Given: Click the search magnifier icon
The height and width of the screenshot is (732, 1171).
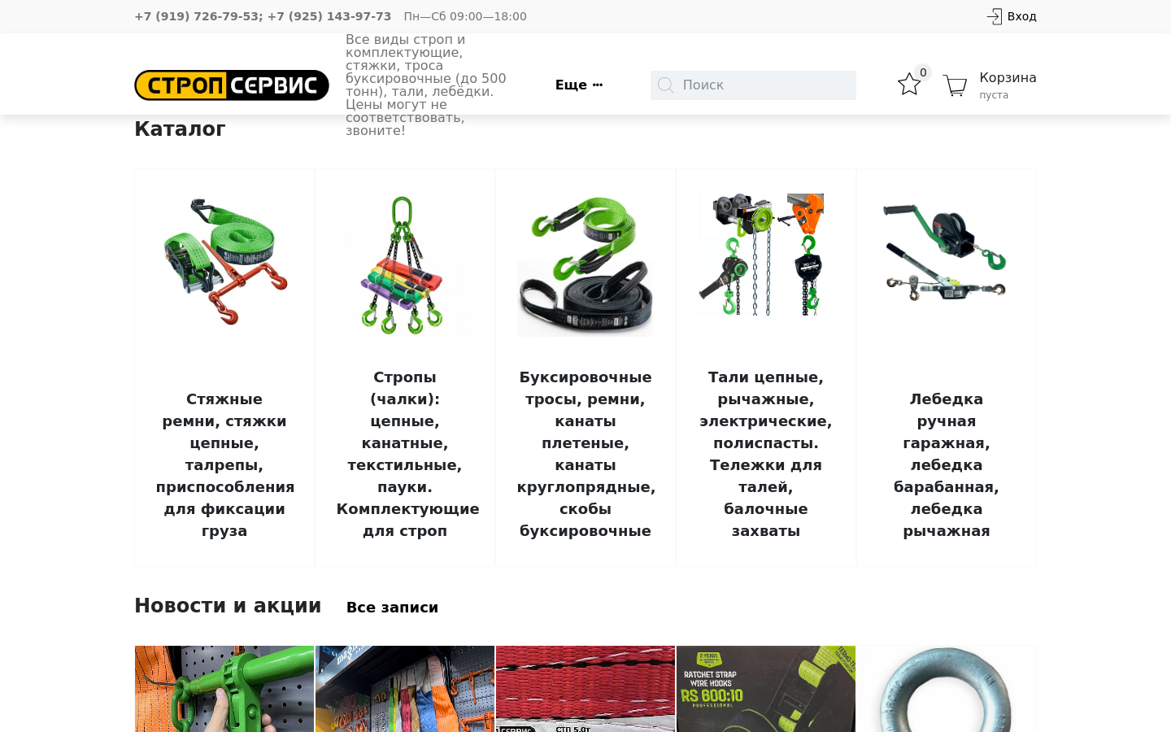Looking at the screenshot, I should pyautogui.click(x=666, y=85).
